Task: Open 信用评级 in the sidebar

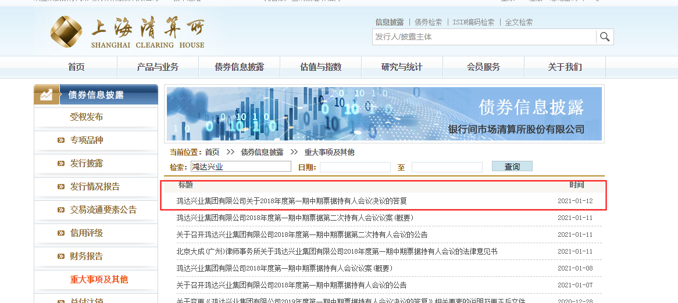Action: tap(87, 233)
